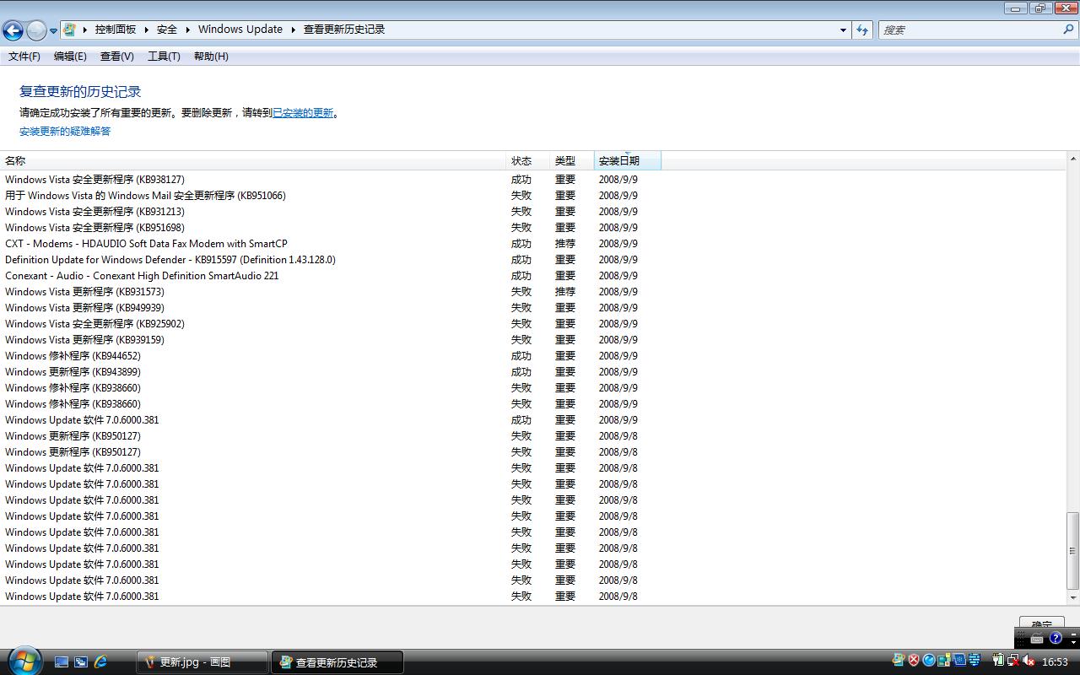Sort by the 类型 column header
The width and height of the screenshot is (1080, 675).
coord(572,160)
